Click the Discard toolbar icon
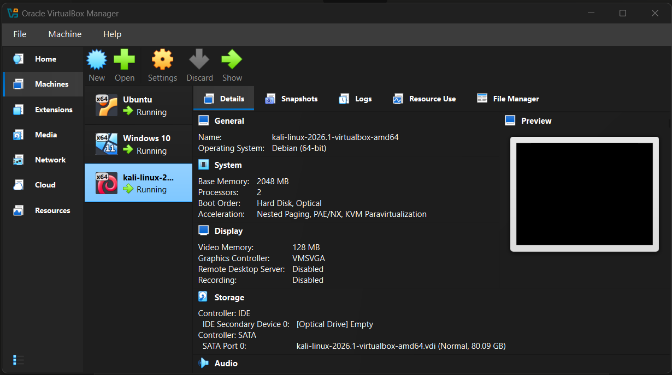The width and height of the screenshot is (672, 375). click(199, 59)
